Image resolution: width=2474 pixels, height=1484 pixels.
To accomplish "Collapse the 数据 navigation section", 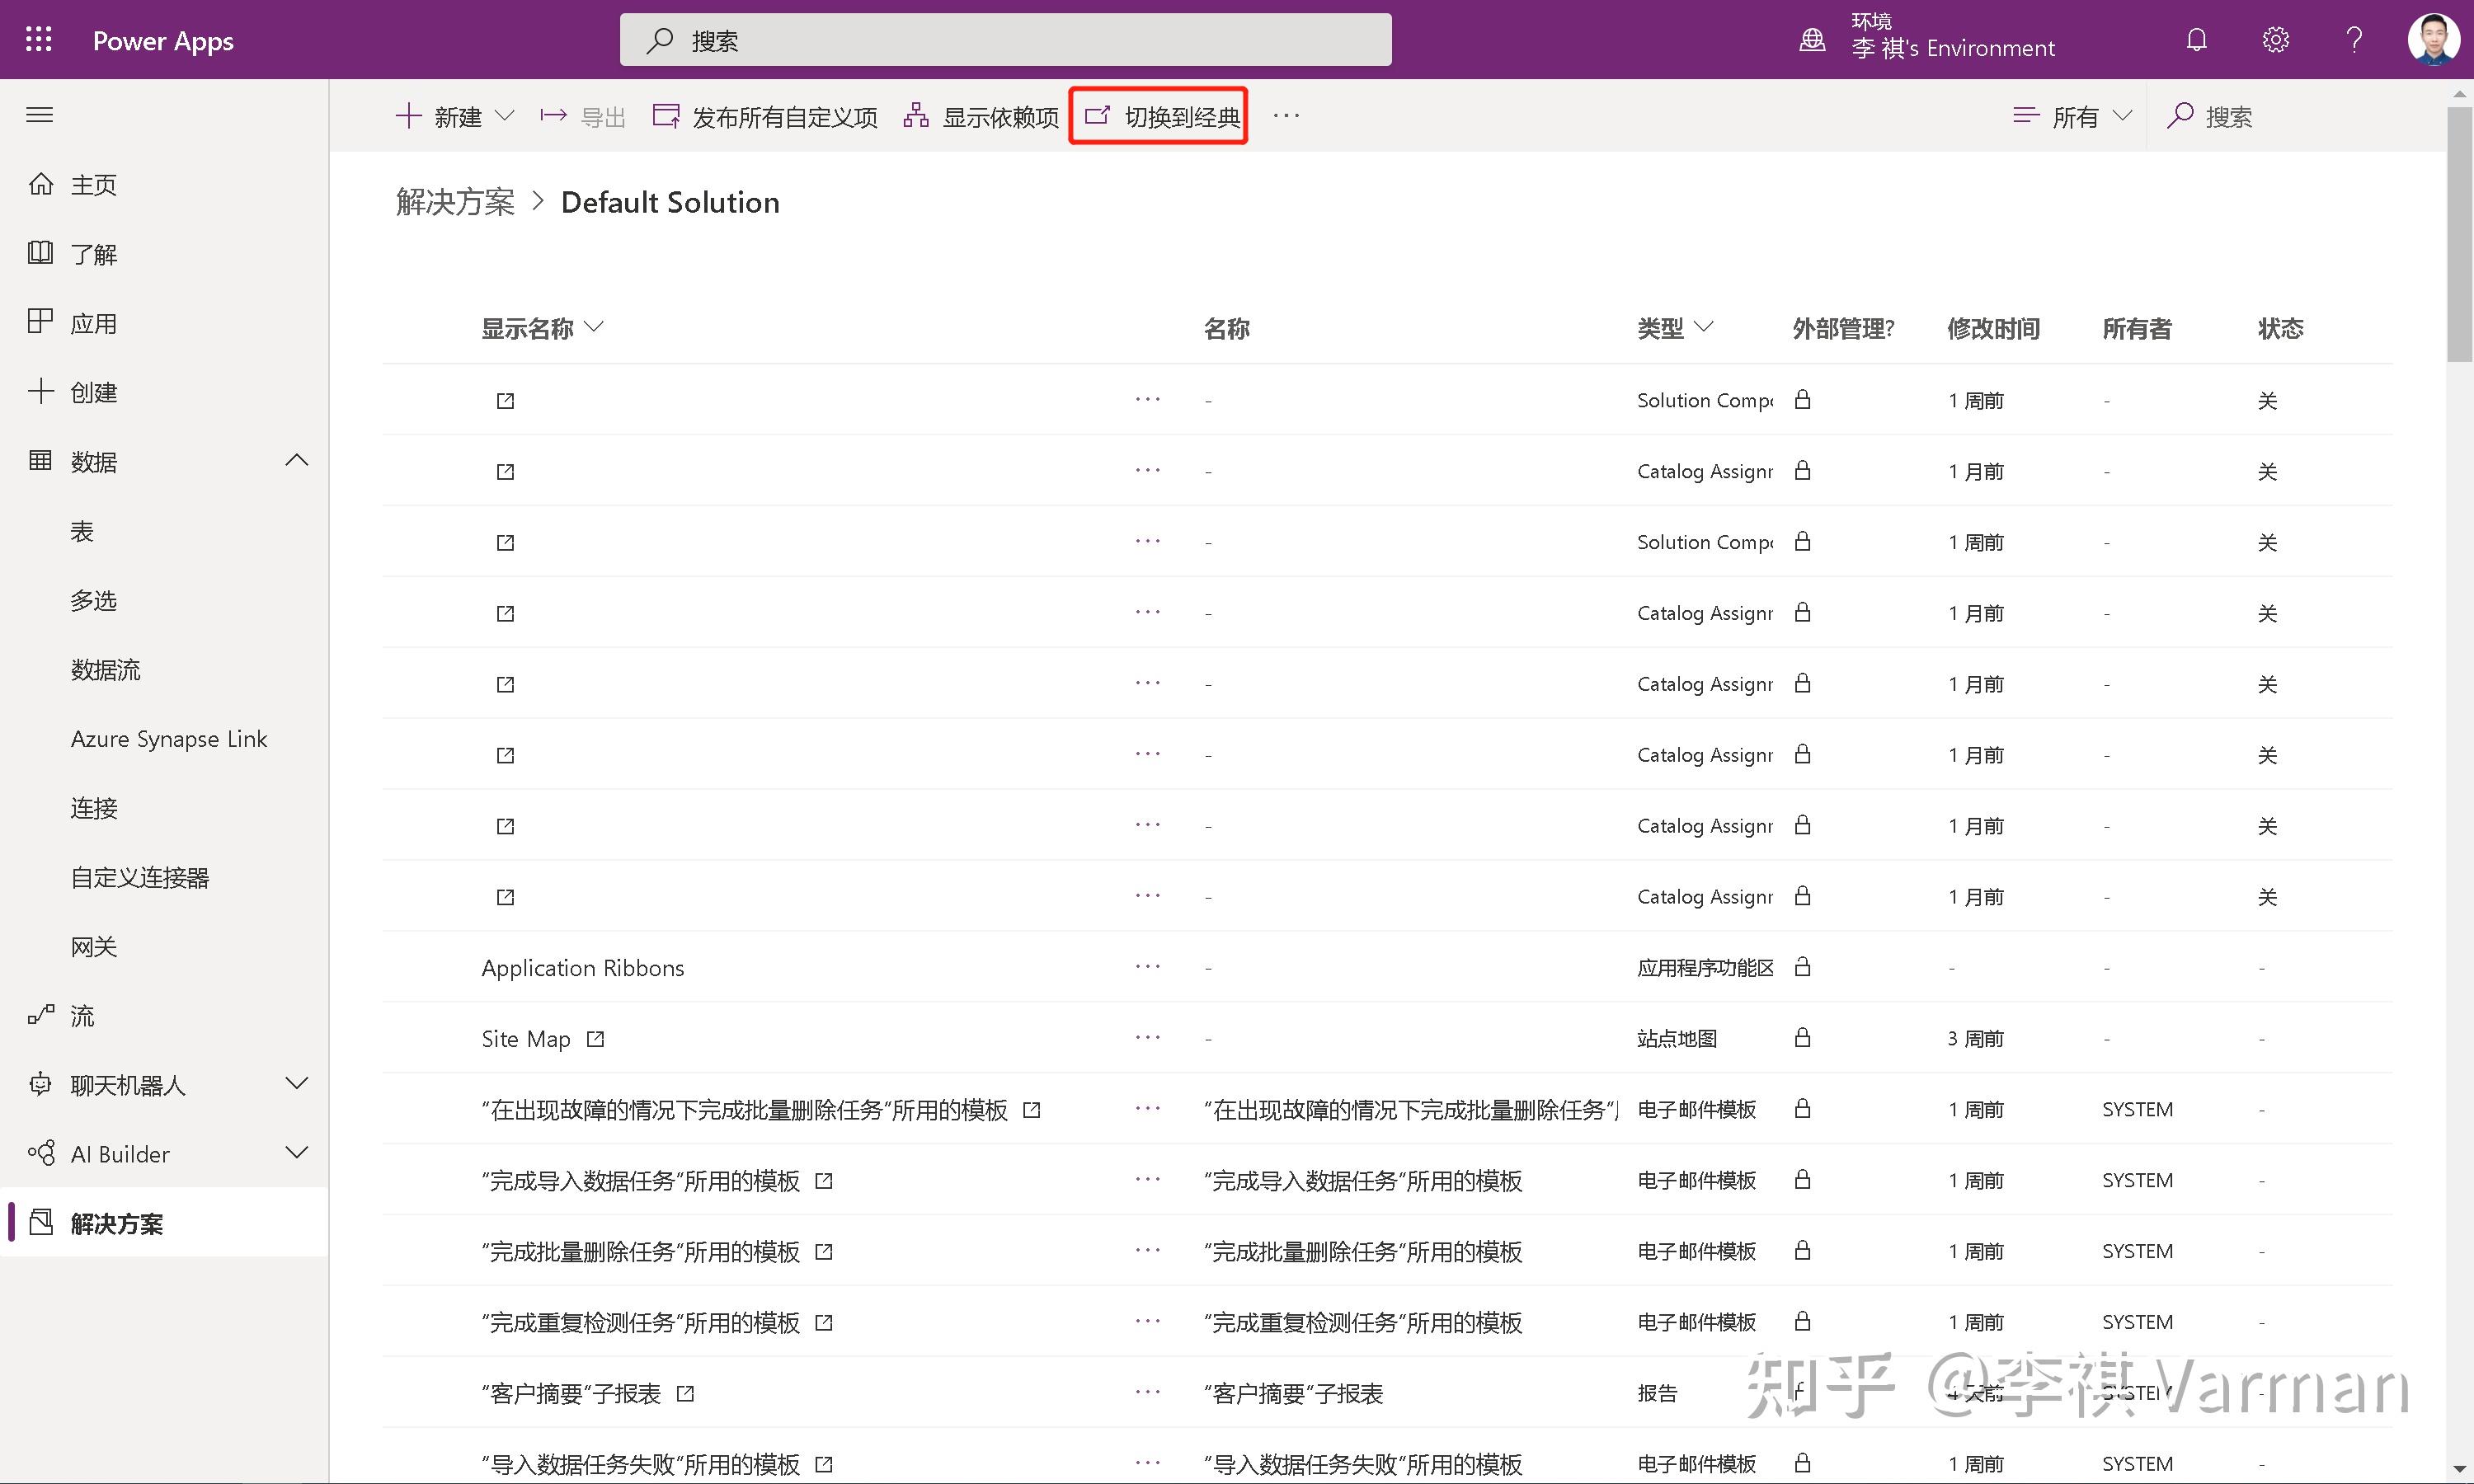I will pyautogui.click(x=296, y=461).
